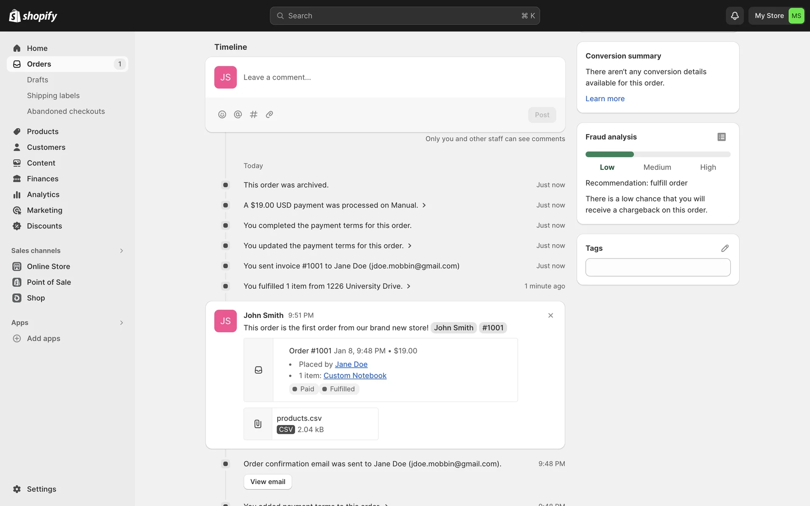Image resolution: width=810 pixels, height=506 pixels.
Task: Expand the fulfilled 1 item timeline entry
Action: click(408, 286)
